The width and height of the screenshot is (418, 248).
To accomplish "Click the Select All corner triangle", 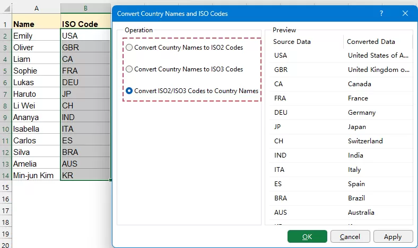I will [6, 8].
